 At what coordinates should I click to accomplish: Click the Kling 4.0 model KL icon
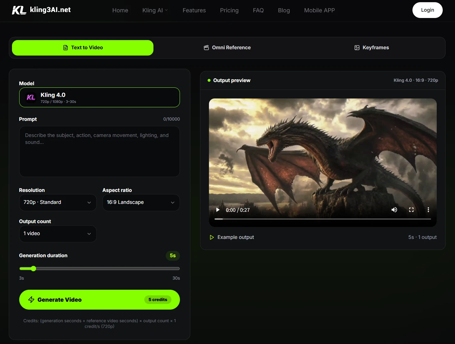[x=31, y=98]
